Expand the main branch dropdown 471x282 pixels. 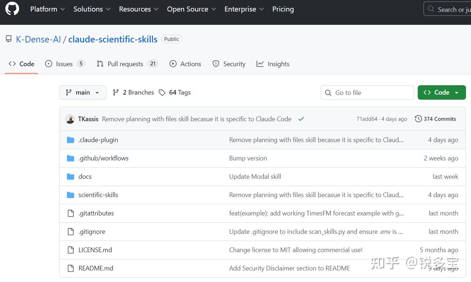tap(83, 92)
